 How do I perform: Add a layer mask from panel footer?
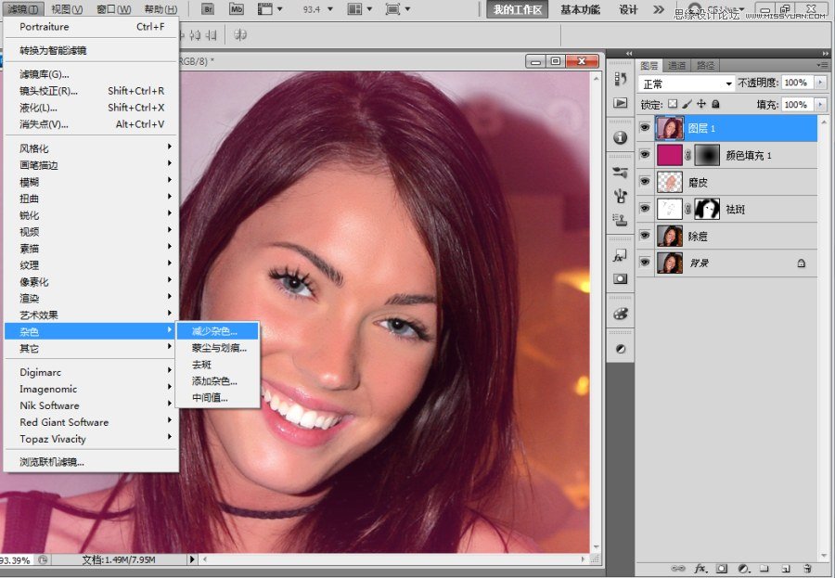720,568
